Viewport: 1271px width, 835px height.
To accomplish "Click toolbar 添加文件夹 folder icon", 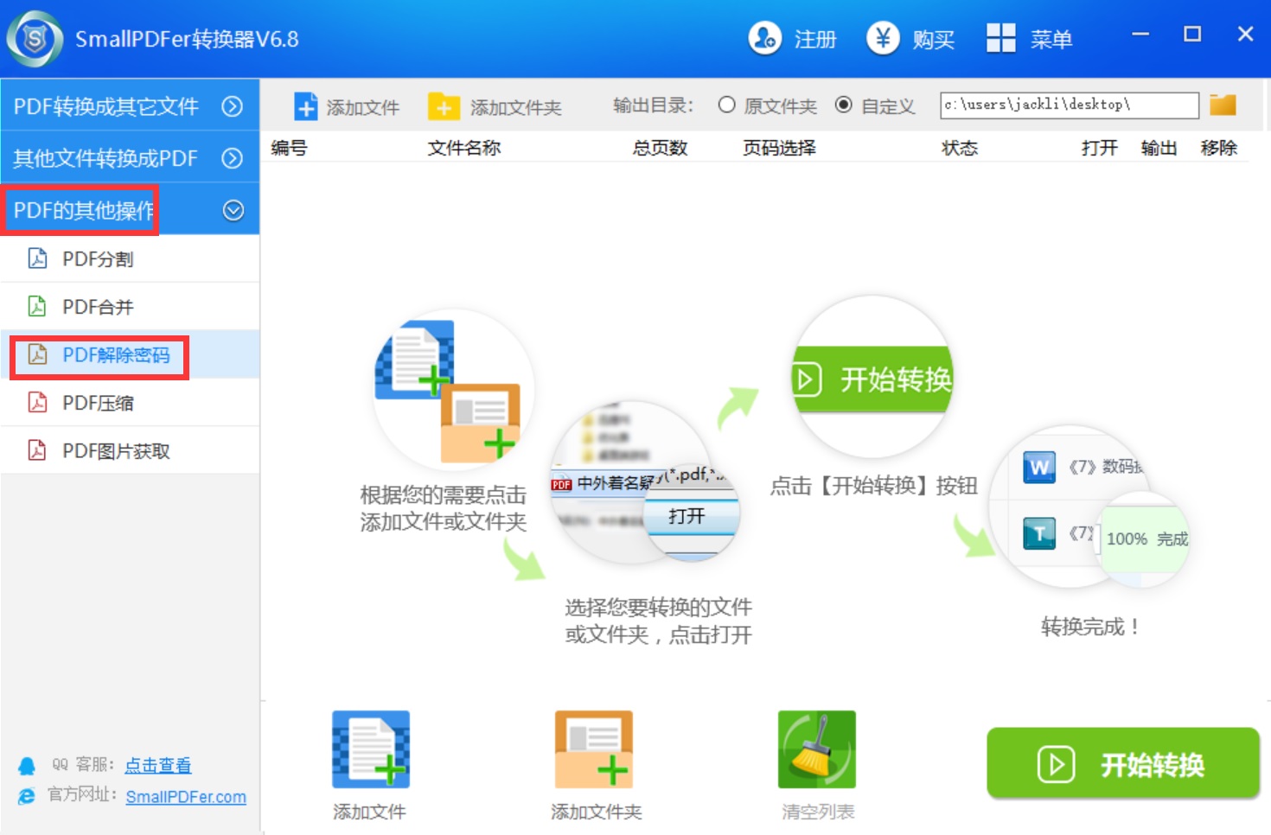I will point(444,106).
